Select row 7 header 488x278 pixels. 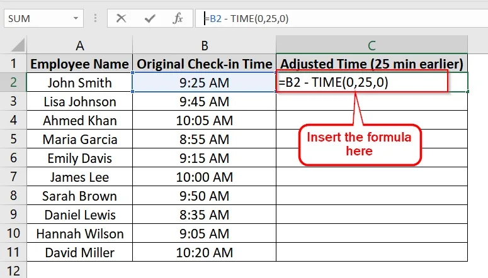tap(13, 177)
